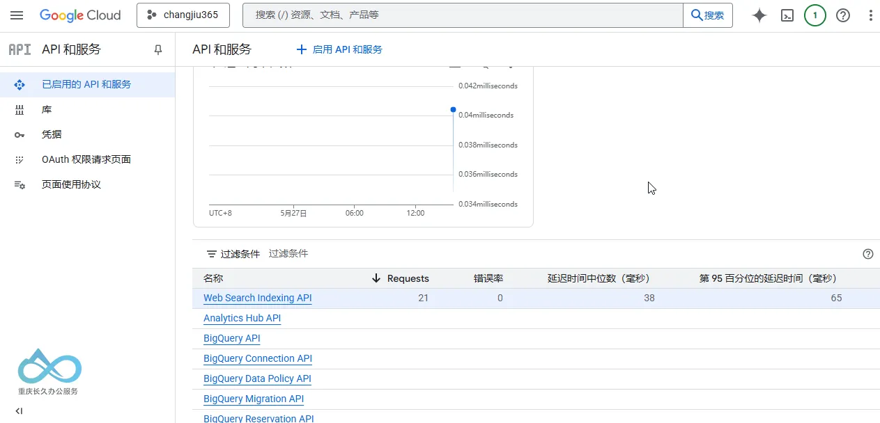Open the help question mark menu
Screen dimensions: 880x423
(x=843, y=15)
